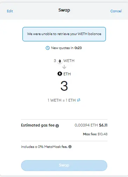Confirm with the Swap button
Image resolution: width=128 pixels, height=177 pixels.
pos(64,165)
